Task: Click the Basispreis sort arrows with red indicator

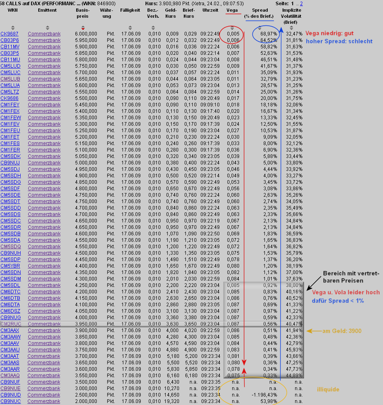Action: click(x=83, y=28)
